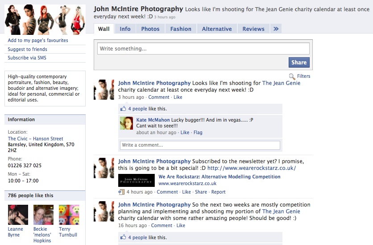Image resolution: width=373 pixels, height=245 pixels.
Task: Select the Fashion tab
Action: 181,29
